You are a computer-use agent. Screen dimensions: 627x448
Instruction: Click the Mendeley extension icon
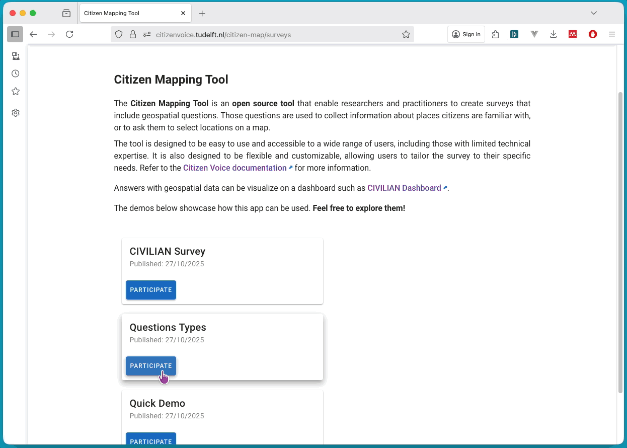pos(572,34)
